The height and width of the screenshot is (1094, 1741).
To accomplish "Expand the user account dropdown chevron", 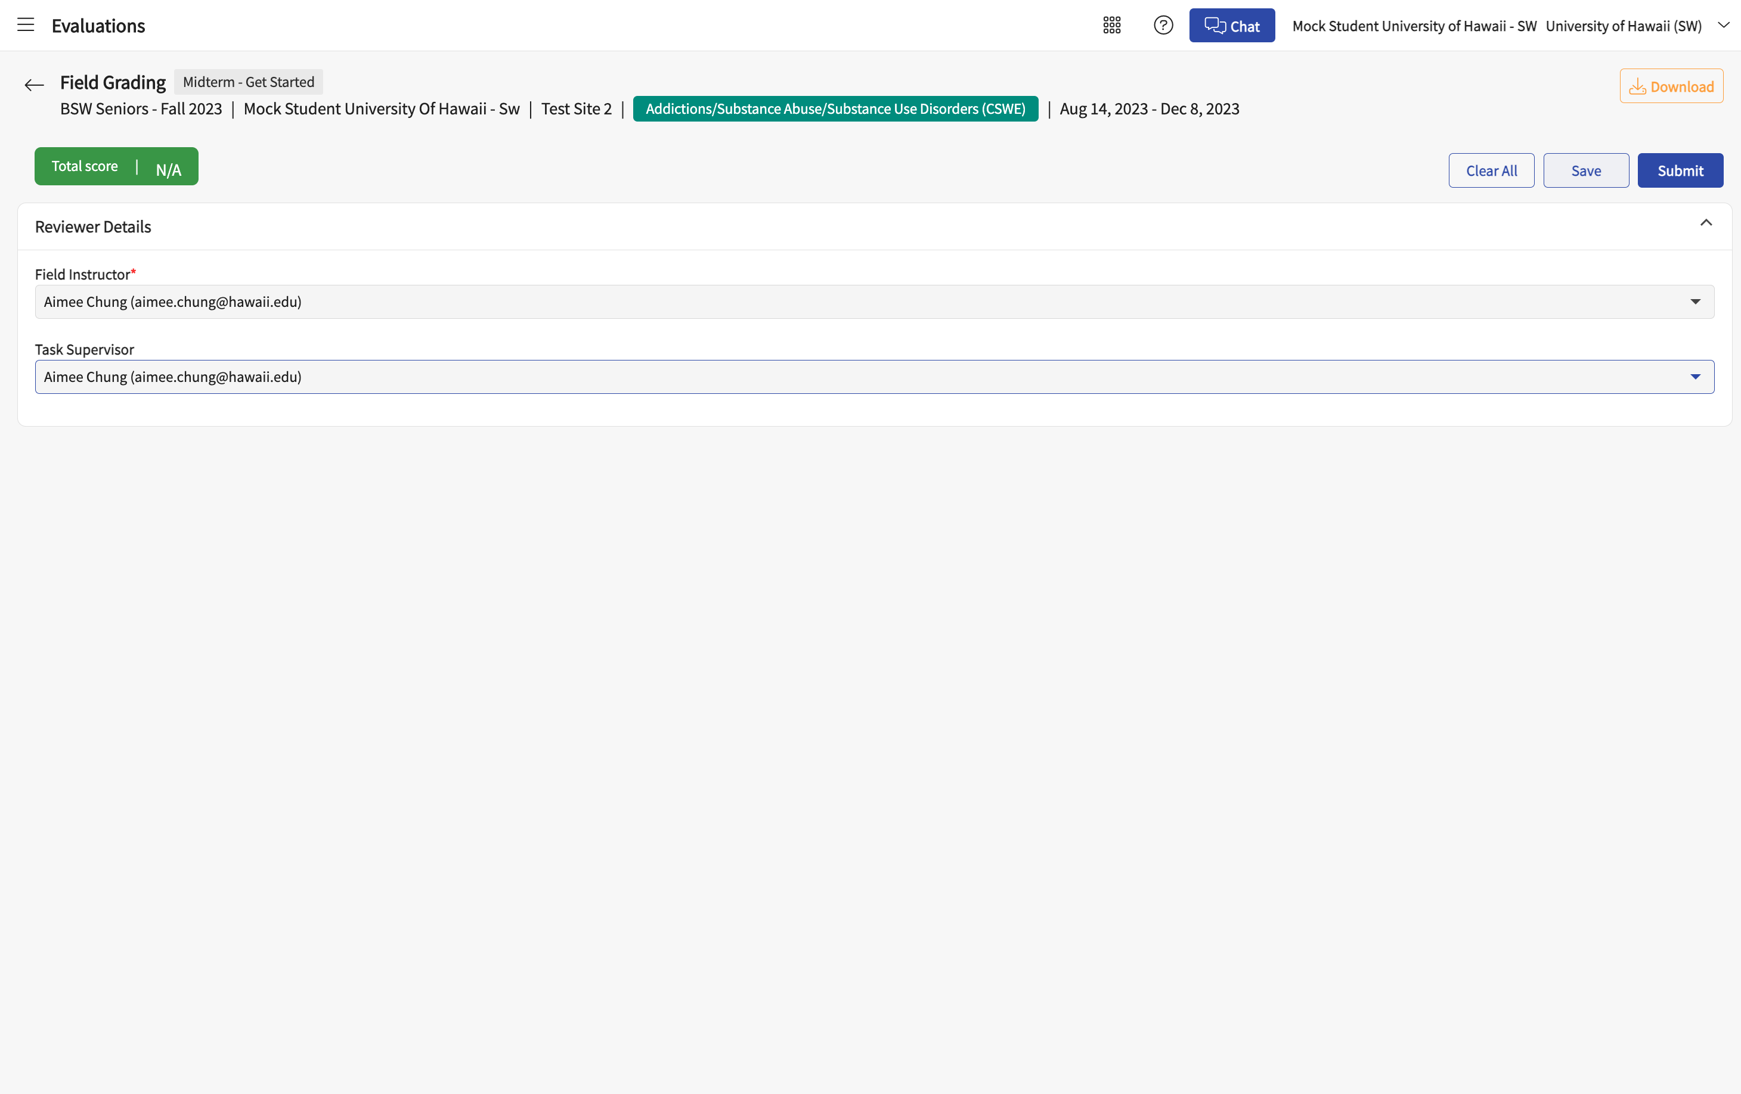I will click(x=1723, y=25).
